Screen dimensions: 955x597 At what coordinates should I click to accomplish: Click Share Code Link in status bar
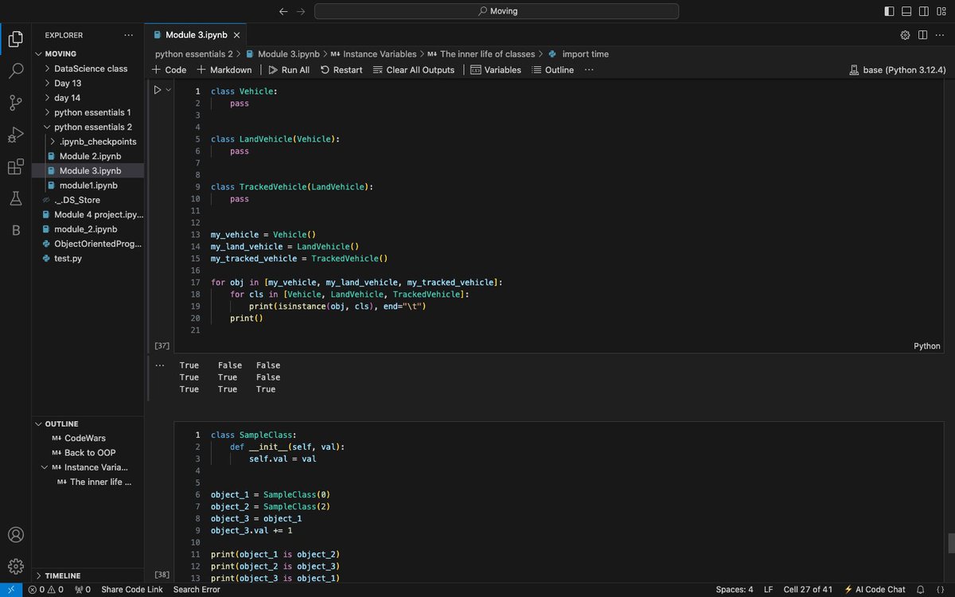[132, 590]
